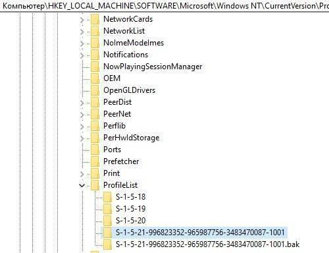
Task: Click the NetworkList folder icon
Action: [x=95, y=31]
